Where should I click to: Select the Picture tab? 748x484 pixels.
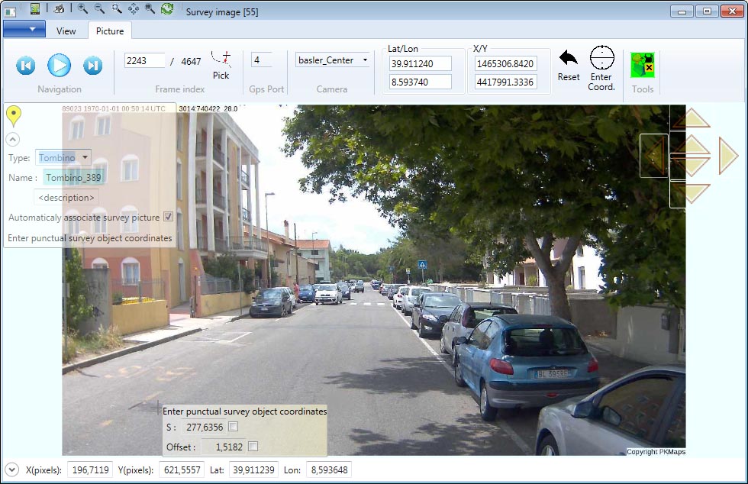110,31
